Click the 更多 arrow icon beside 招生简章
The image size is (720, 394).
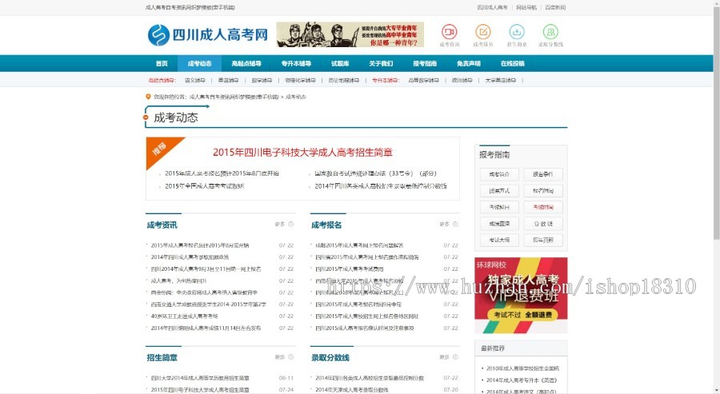pyautogui.click(x=290, y=357)
